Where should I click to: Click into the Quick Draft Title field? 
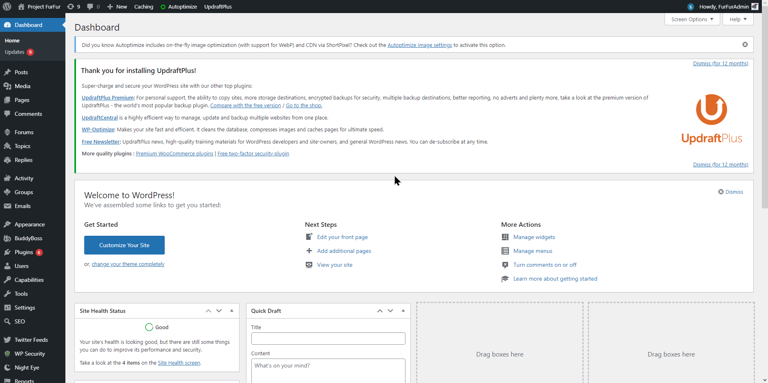[328, 339]
